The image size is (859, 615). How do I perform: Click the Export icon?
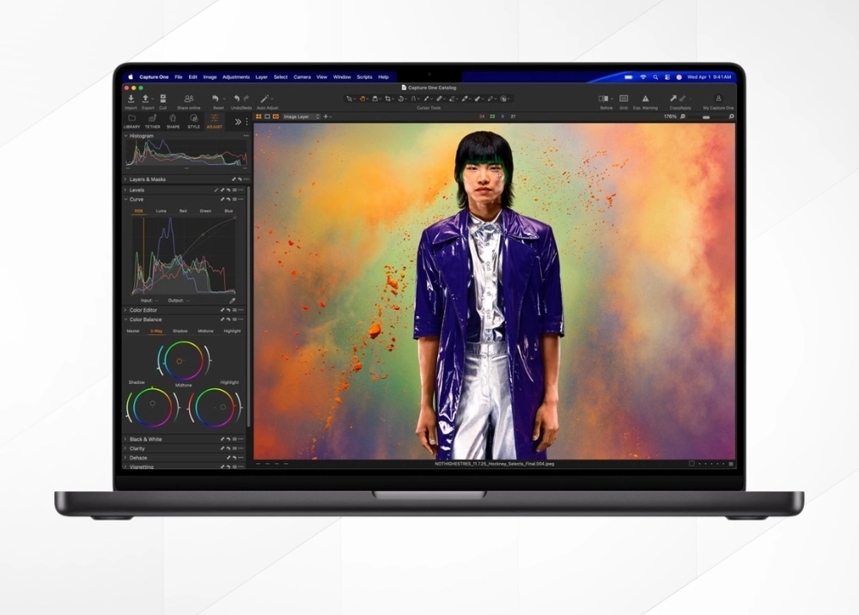click(146, 99)
